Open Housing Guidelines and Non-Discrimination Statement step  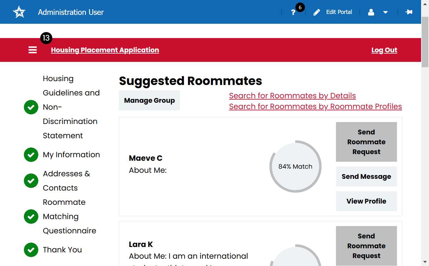pos(71,107)
